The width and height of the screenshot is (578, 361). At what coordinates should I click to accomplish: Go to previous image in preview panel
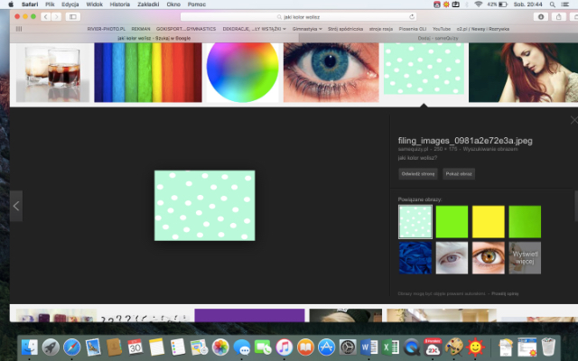click(16, 206)
